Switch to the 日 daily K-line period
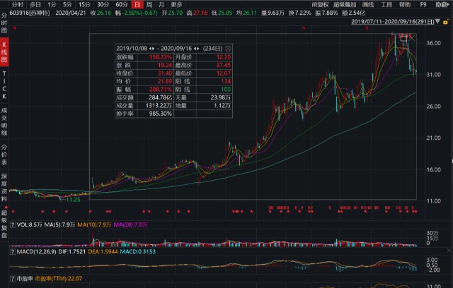This screenshot has width=453, height=288. click(x=137, y=4)
